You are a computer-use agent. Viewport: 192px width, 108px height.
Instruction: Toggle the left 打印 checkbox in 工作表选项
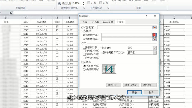pos(89,3)
